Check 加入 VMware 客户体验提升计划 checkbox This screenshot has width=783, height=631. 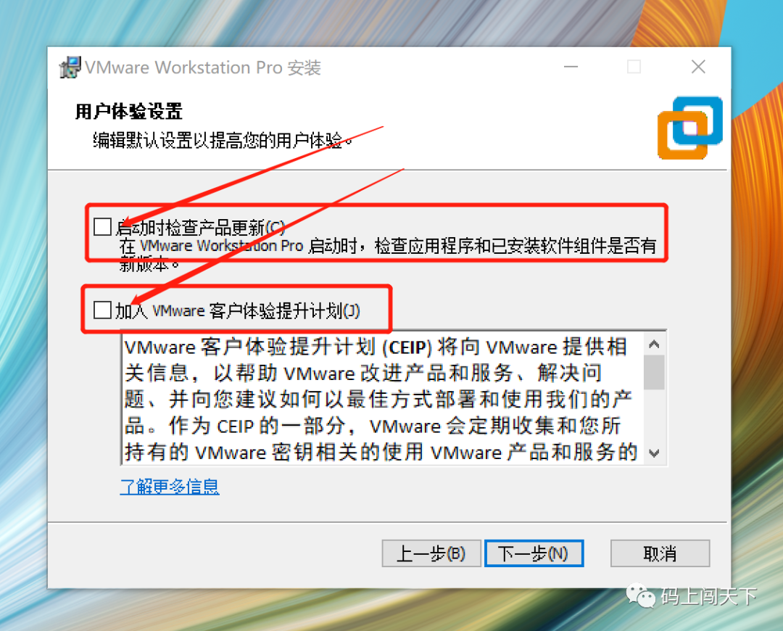[102, 310]
